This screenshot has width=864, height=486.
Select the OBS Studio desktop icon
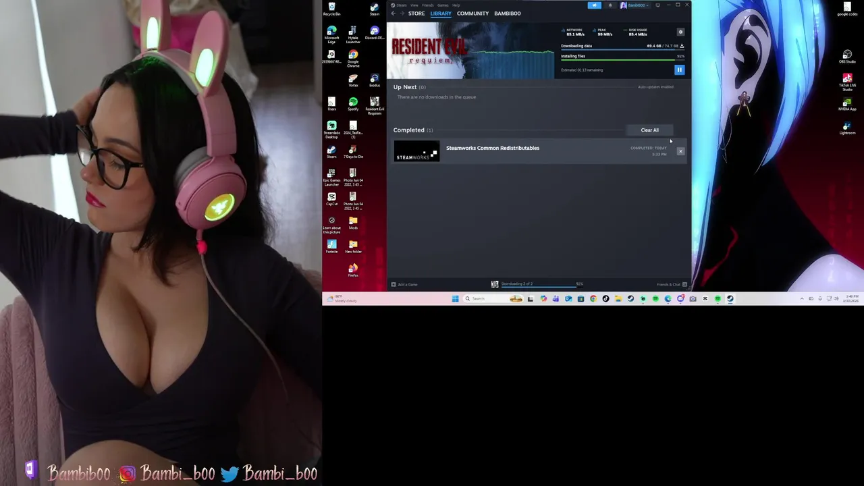point(847,57)
